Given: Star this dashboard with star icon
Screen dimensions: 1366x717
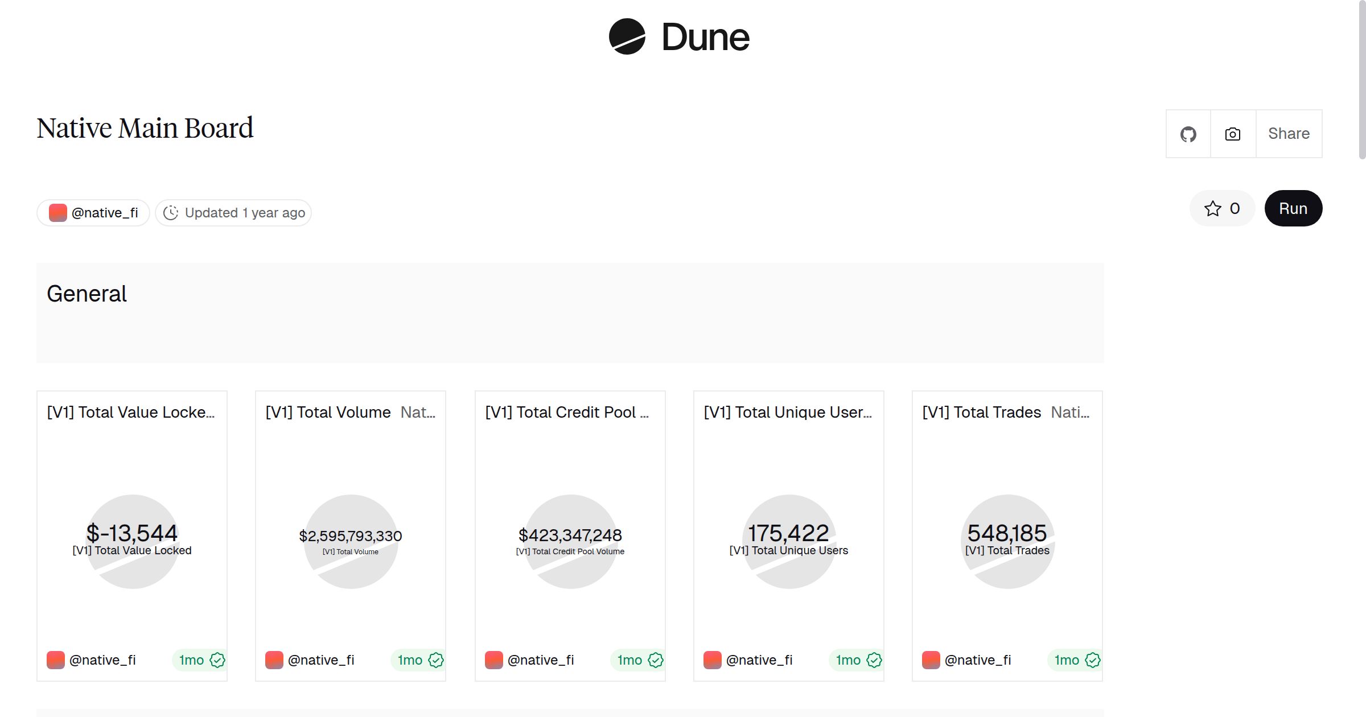Looking at the screenshot, I should click(1213, 209).
